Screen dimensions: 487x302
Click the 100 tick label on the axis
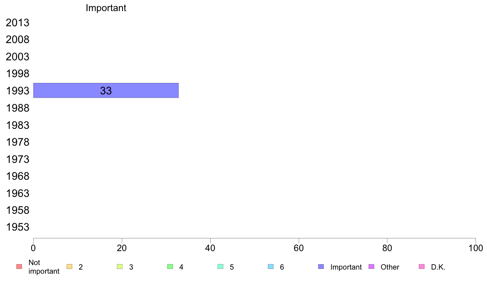coord(476,248)
